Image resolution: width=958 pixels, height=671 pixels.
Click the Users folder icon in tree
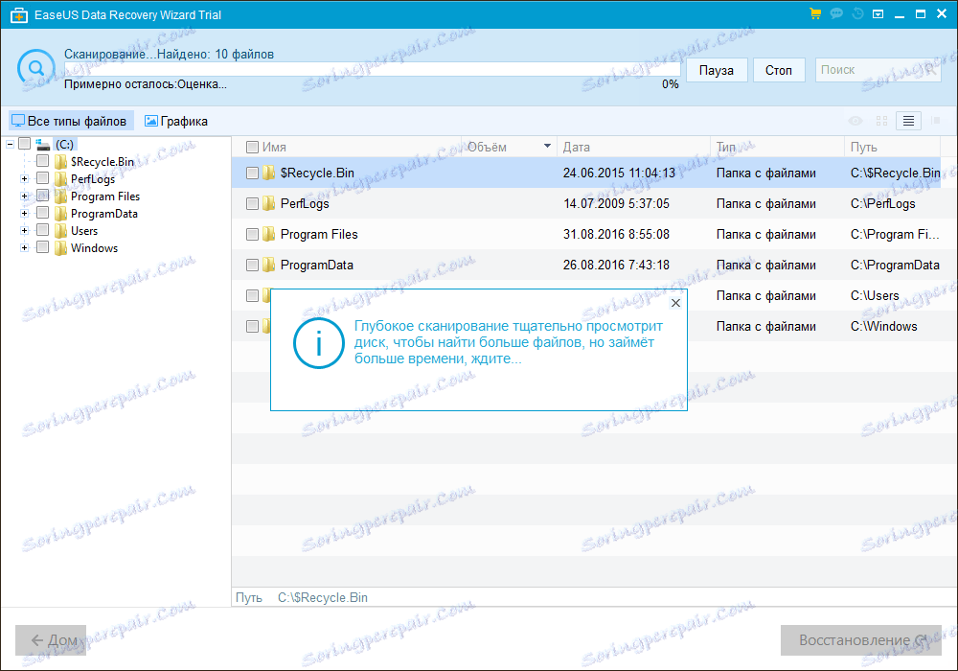(x=60, y=231)
